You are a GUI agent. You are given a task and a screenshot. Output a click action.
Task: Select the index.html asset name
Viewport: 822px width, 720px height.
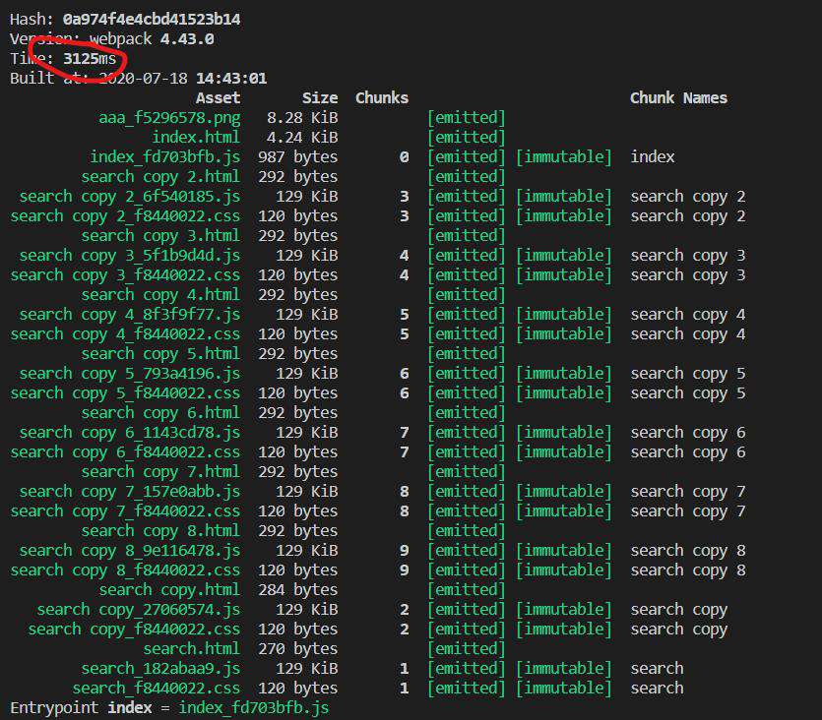[196, 137]
